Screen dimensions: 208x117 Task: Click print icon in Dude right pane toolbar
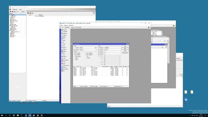[30, 13]
